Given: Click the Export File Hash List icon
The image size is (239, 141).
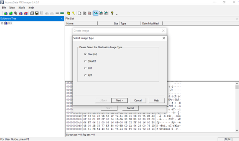Looking at the screenshot, I should 85,13.
